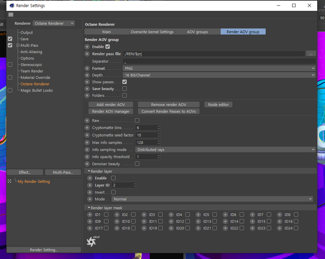Enable the Render layer checkbox

(x=114, y=178)
